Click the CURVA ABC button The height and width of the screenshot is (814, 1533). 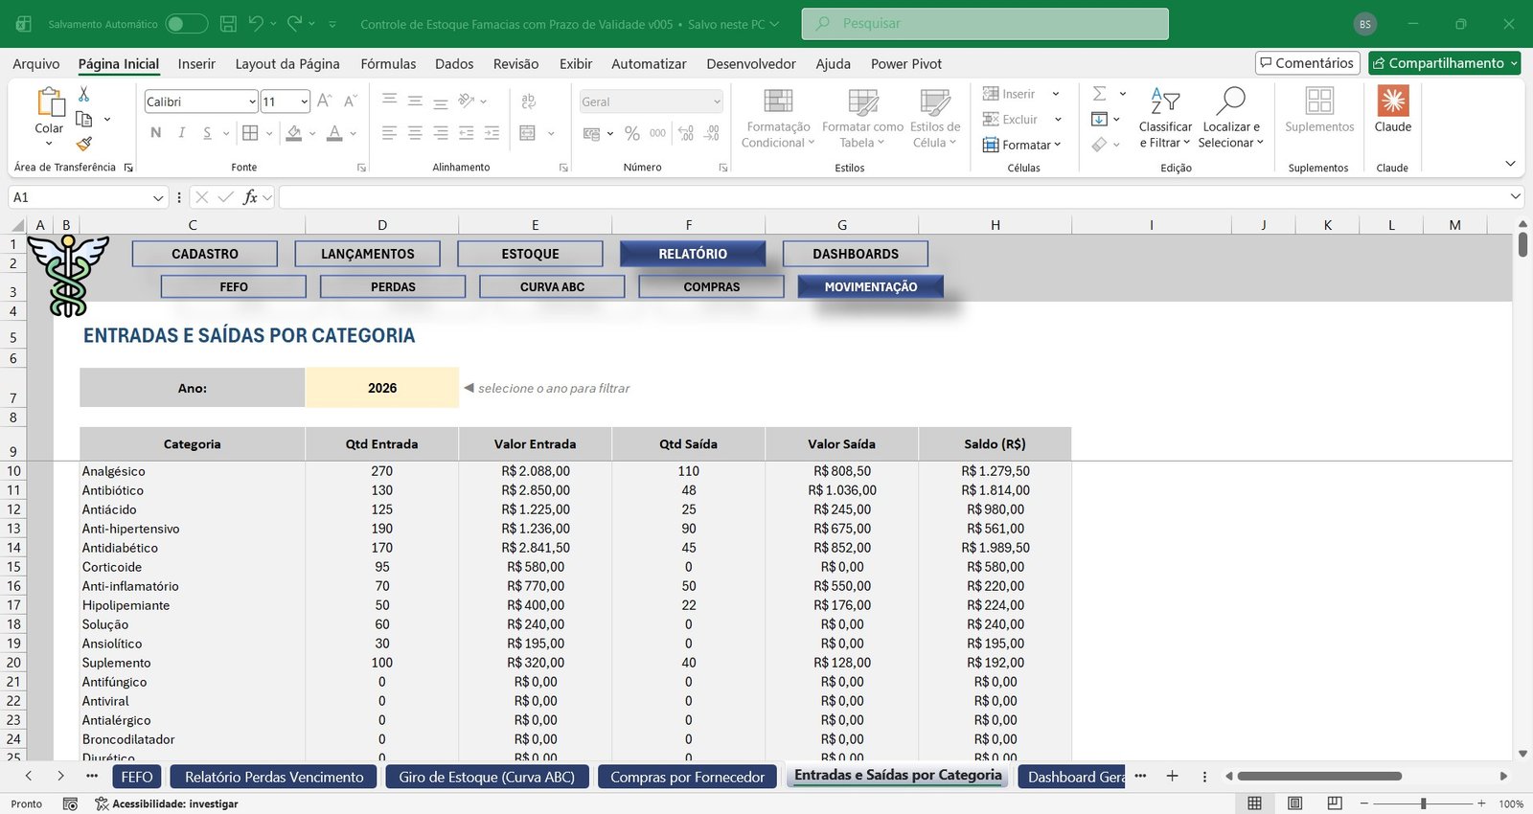coord(552,286)
